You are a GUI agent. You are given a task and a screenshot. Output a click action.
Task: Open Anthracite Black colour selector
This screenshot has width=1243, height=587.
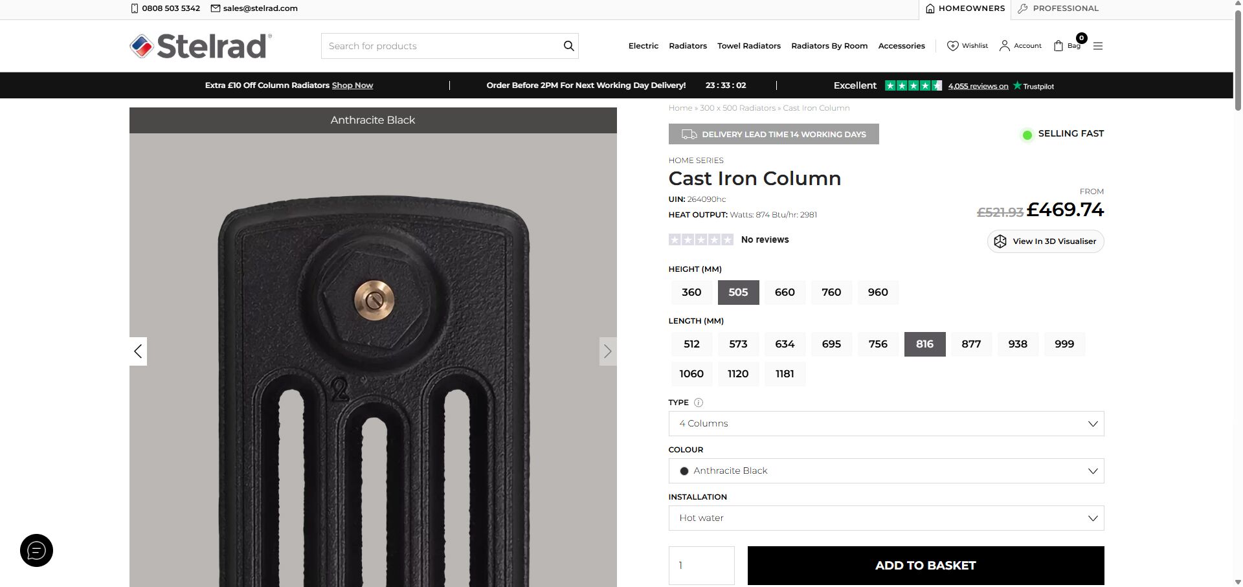[x=886, y=471]
